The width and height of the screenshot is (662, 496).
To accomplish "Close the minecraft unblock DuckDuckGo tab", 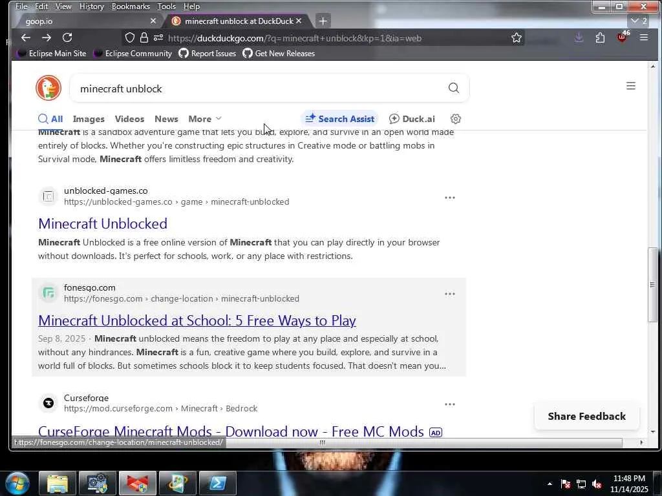I will pyautogui.click(x=299, y=21).
